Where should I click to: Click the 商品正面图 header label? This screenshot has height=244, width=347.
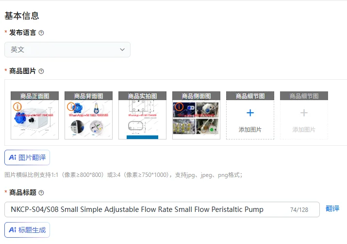pyautogui.click(x=35, y=96)
